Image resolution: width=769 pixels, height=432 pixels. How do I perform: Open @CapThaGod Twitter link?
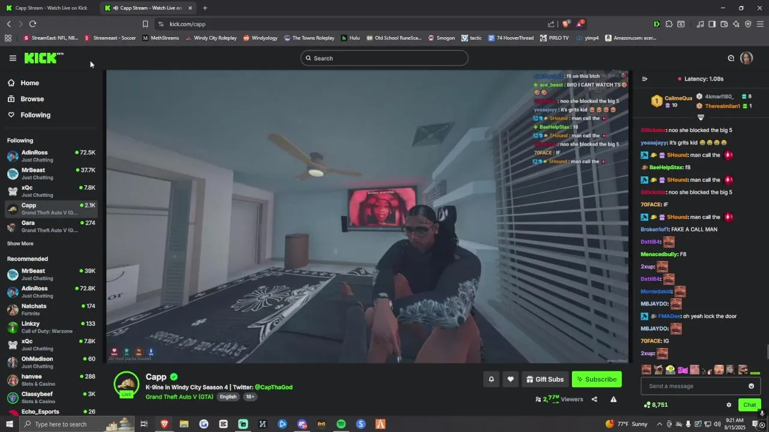tap(273, 387)
